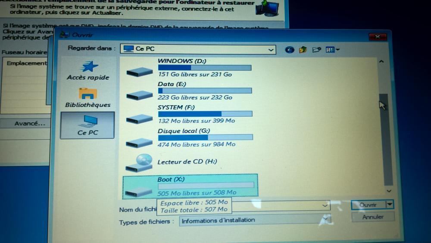This screenshot has height=243, width=431.
Task: Go back using the blue arrow icon
Action: coord(290,50)
